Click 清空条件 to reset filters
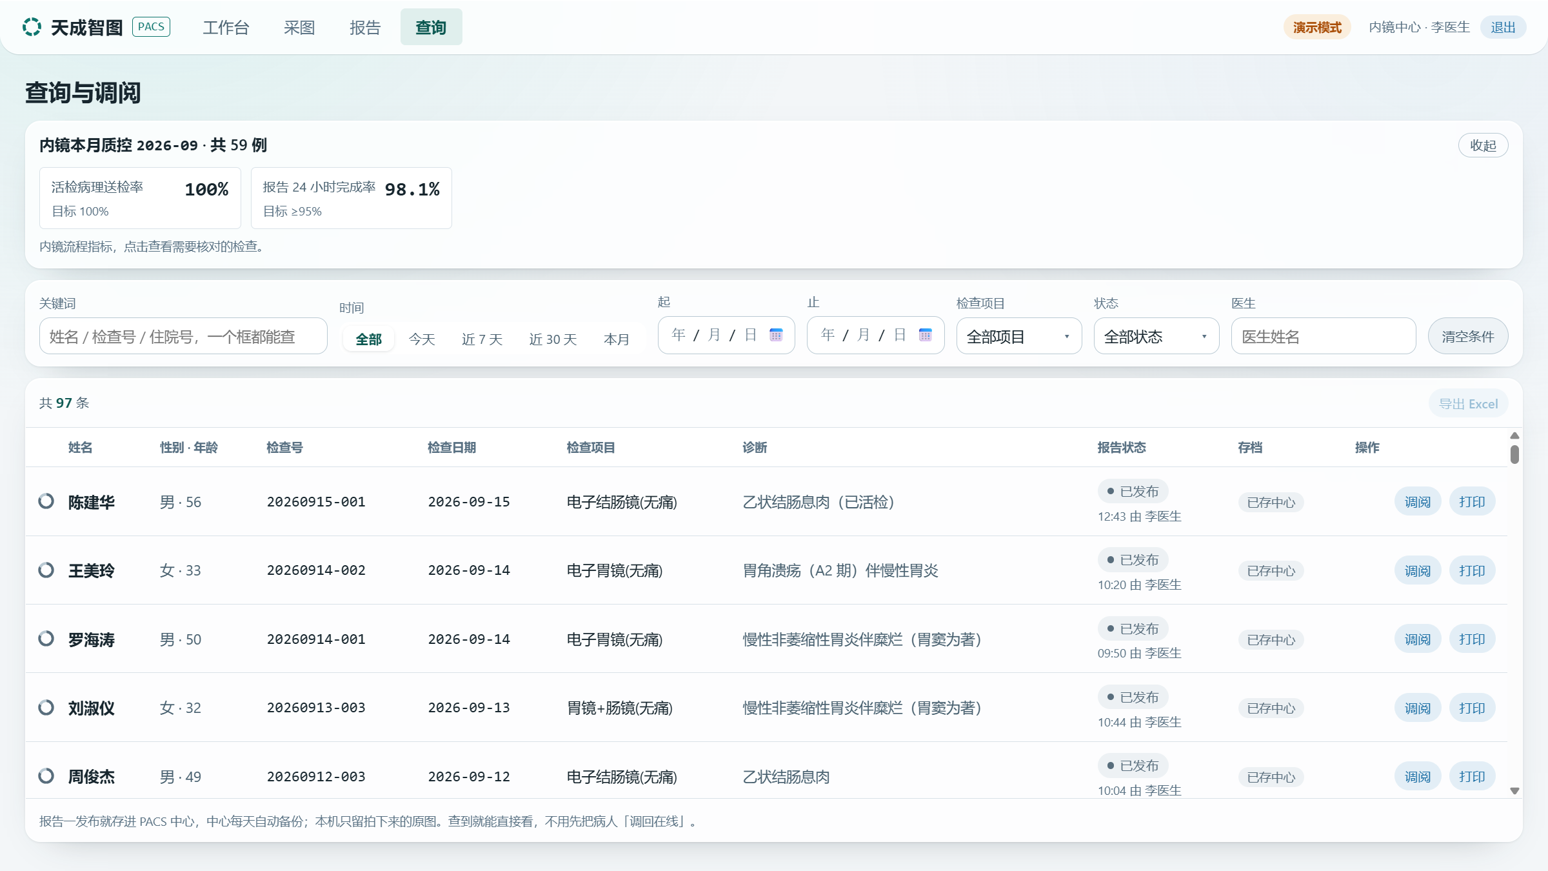The width and height of the screenshot is (1548, 871). (1467, 335)
